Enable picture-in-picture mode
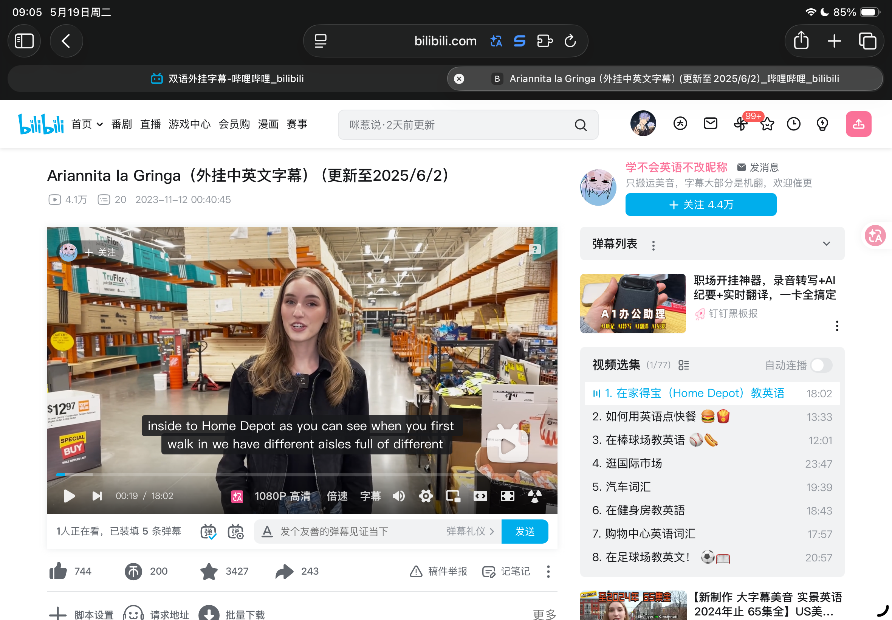The image size is (892, 620). [453, 496]
